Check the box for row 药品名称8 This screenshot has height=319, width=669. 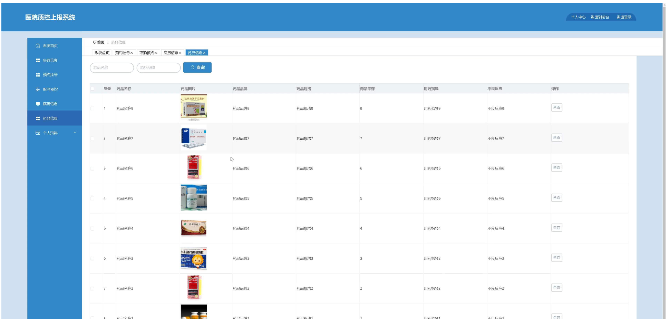pyautogui.click(x=93, y=109)
